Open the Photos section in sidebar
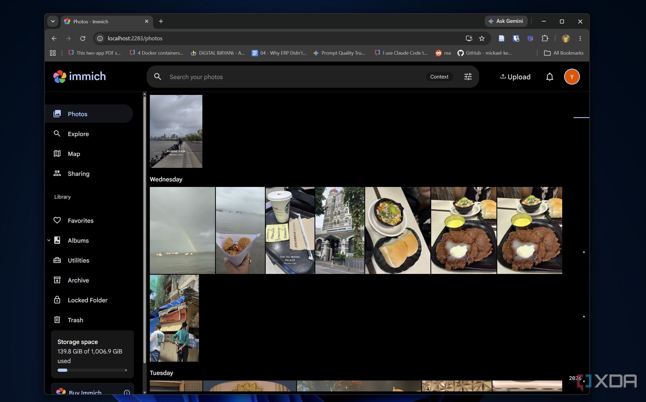The width and height of the screenshot is (646, 402). point(89,114)
